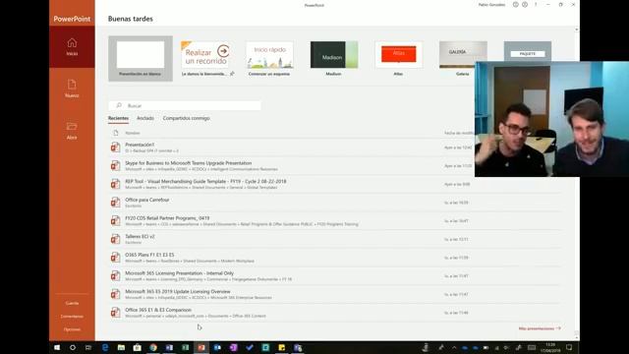Screen dimensions: 629x354
Task: Click the frown feedback icon in title bar
Action: [525, 5]
